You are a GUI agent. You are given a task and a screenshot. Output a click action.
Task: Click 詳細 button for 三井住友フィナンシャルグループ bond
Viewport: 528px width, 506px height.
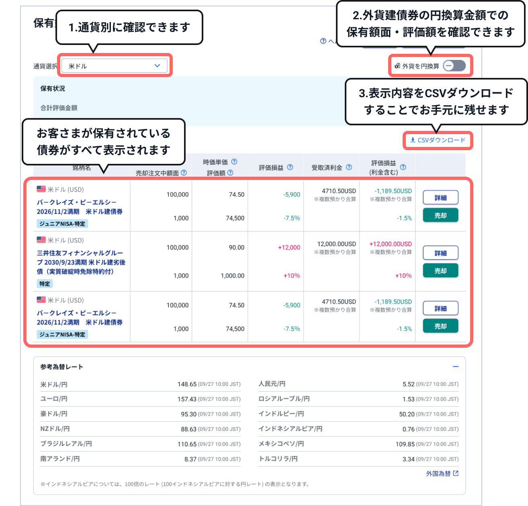click(x=440, y=253)
